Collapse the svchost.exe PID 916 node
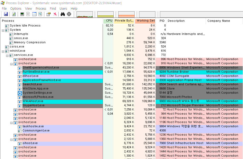 pos(11,64)
